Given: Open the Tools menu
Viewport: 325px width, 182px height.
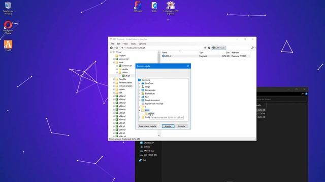Looking at the screenshot, I should tap(133, 44).
